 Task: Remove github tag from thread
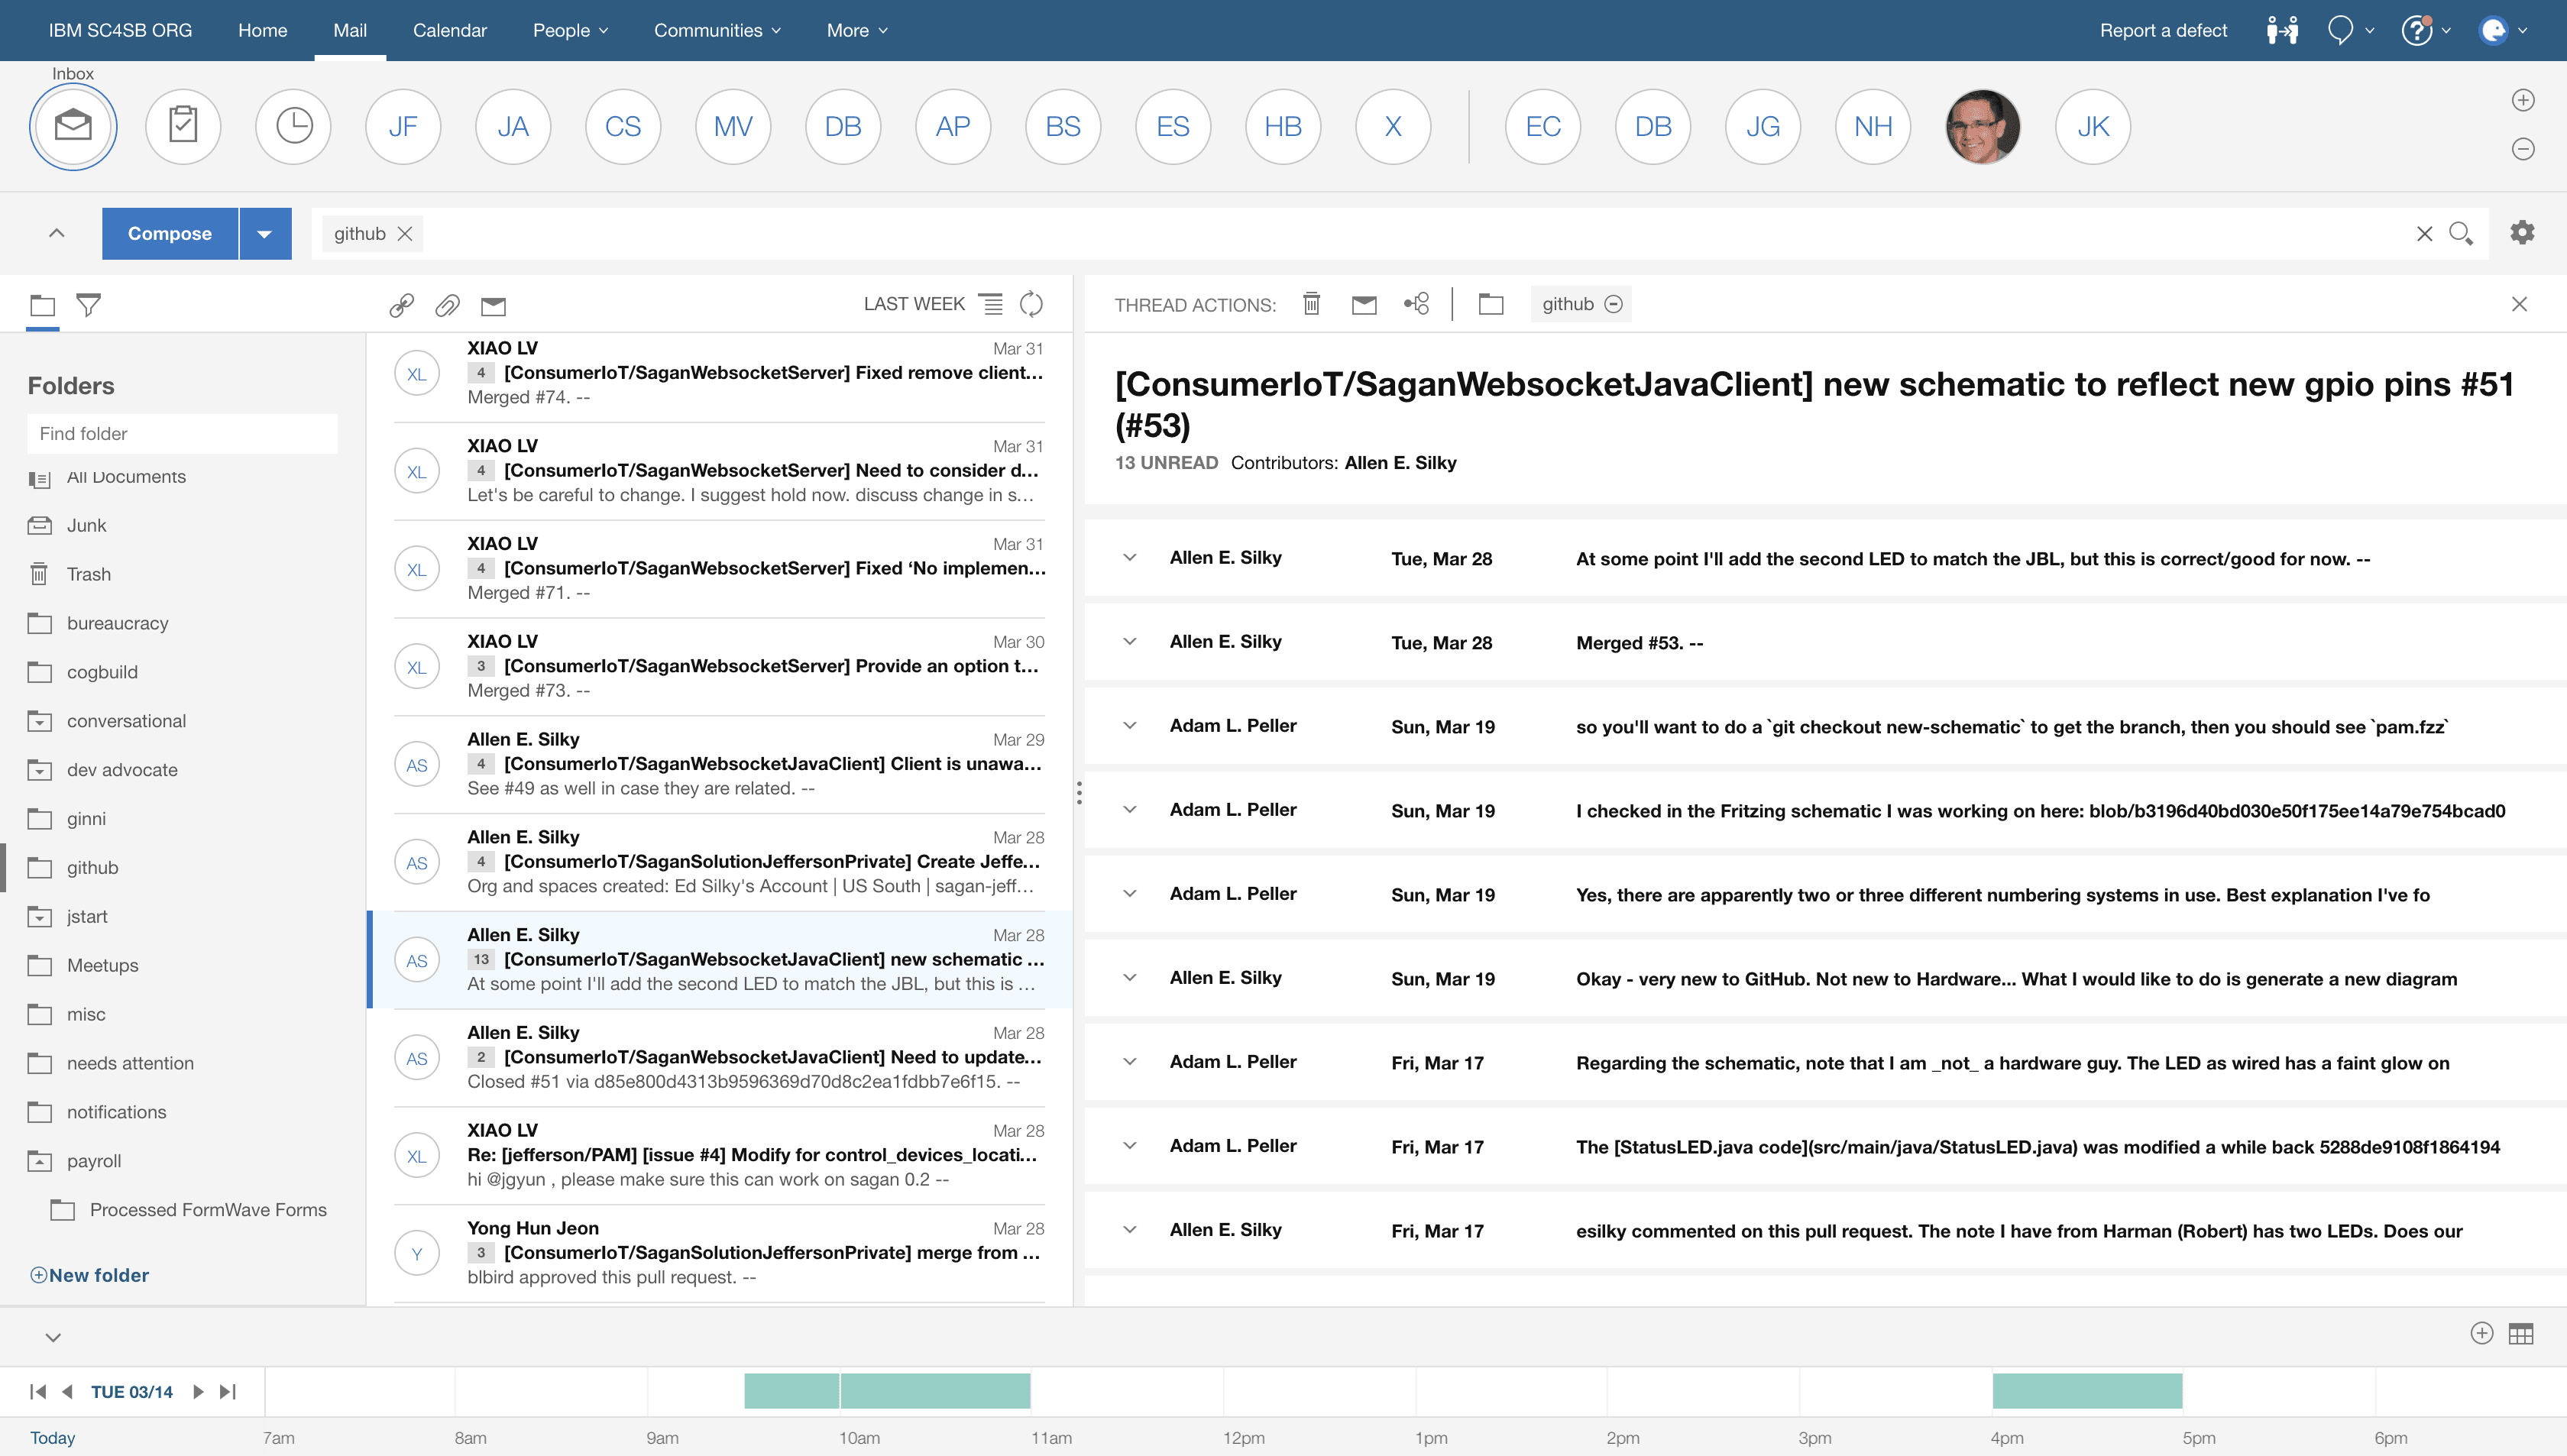point(1613,304)
